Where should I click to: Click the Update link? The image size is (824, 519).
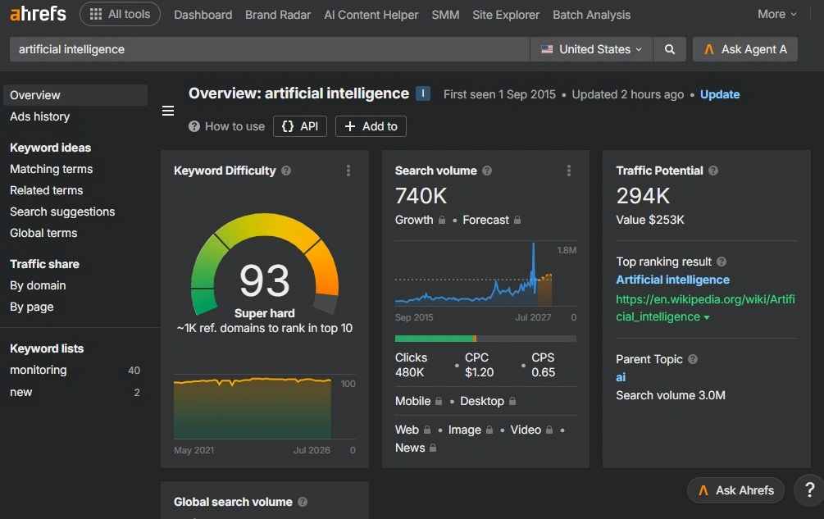click(x=719, y=94)
